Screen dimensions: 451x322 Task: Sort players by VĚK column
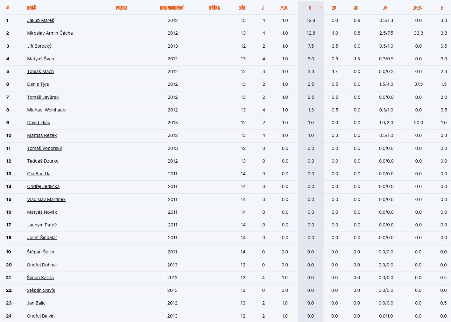243,8
